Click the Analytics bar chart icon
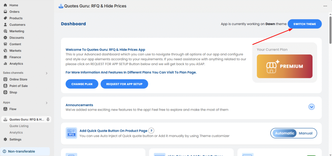332x156 pixels. [x=5, y=64]
